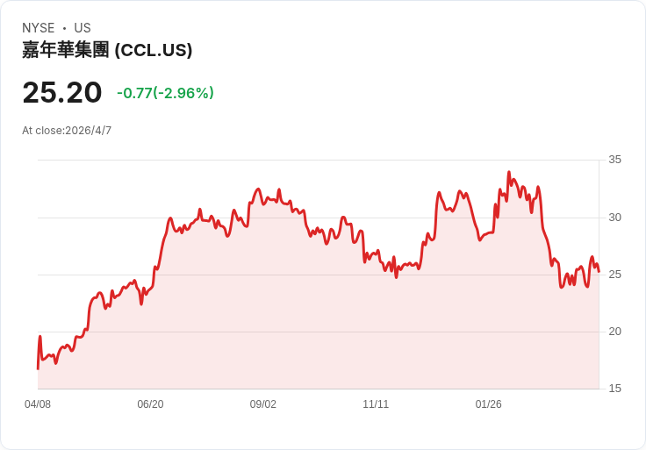
Task: Click the 15 y-axis price label
Action: click(x=614, y=389)
